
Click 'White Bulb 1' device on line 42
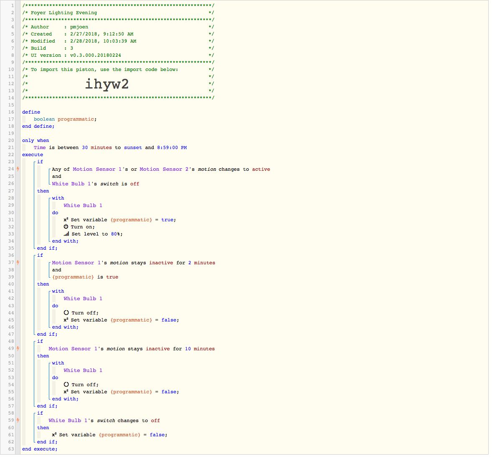83,299
